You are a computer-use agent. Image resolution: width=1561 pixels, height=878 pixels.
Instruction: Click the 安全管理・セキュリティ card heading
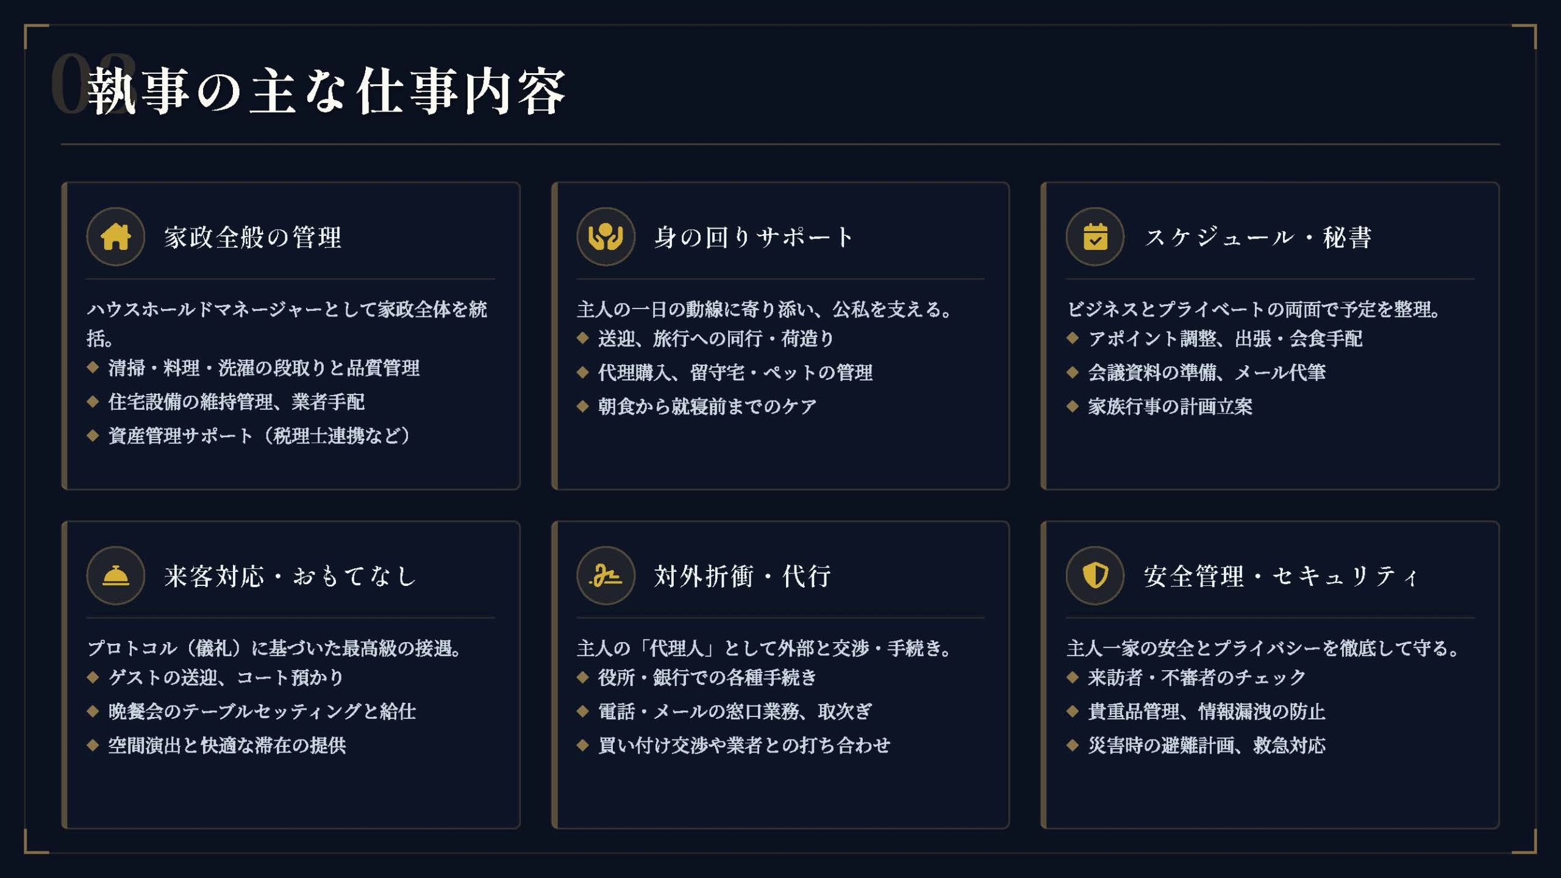coord(1281,576)
